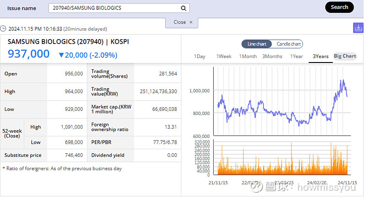Click the Close panel tab label

(180, 22)
